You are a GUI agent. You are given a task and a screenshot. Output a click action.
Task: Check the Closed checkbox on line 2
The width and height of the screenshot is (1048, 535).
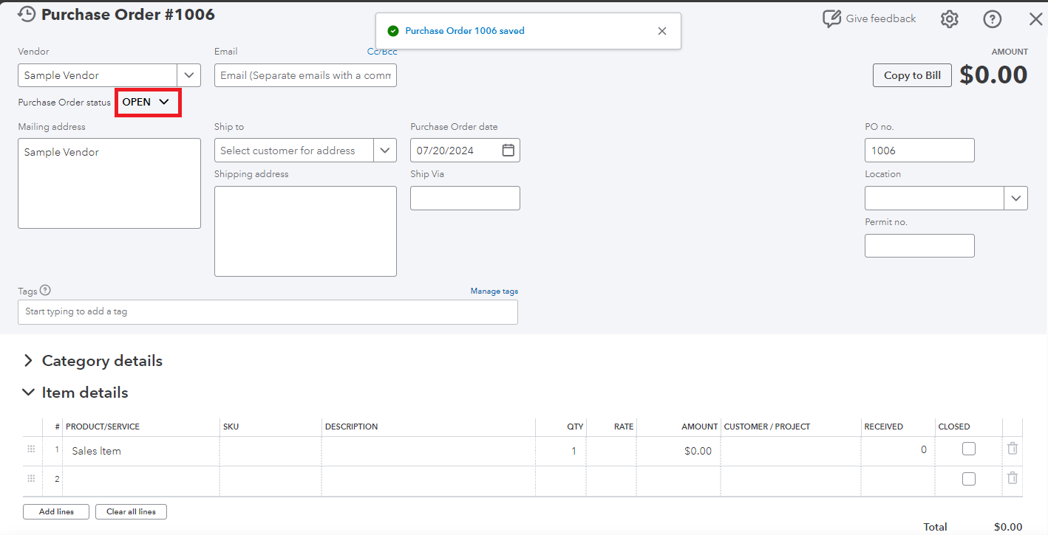(x=968, y=478)
